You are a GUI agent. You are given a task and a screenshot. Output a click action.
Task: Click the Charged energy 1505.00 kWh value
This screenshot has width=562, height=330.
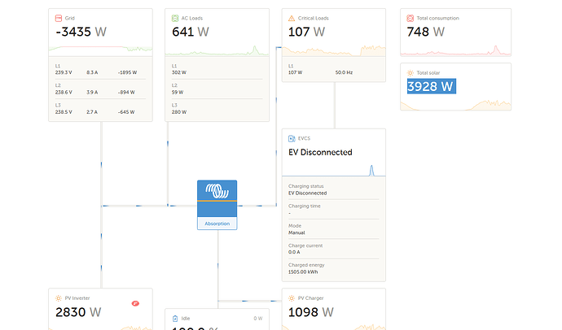click(x=303, y=272)
